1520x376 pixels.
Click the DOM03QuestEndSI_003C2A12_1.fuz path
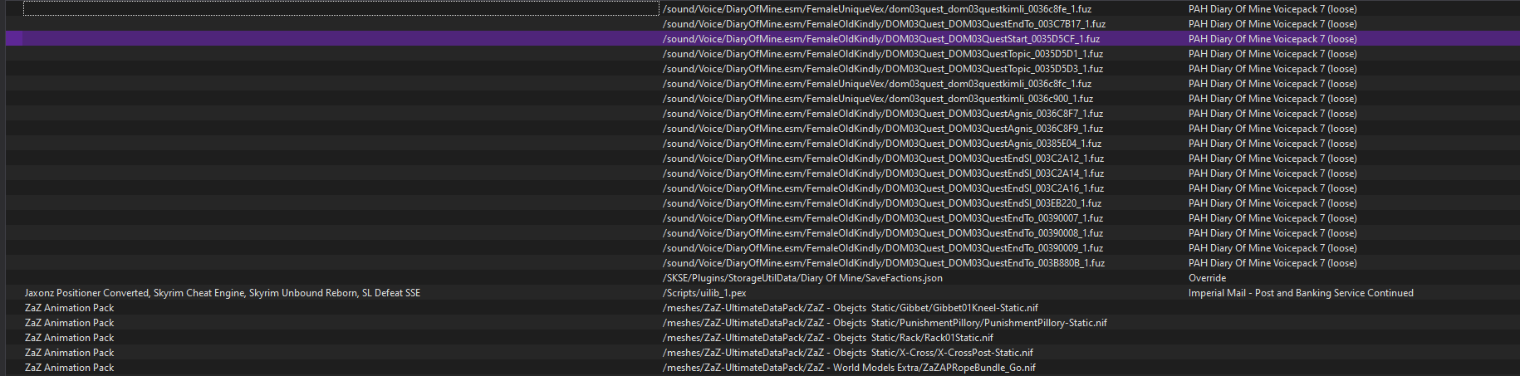(x=882, y=159)
